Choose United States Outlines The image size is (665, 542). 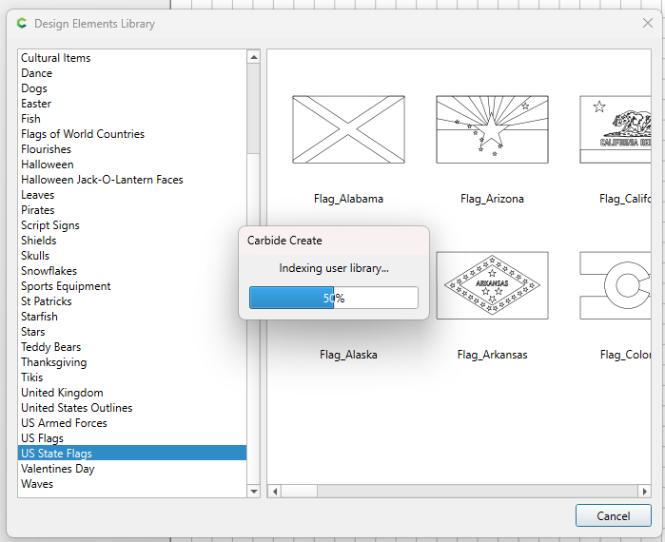[x=132, y=408]
